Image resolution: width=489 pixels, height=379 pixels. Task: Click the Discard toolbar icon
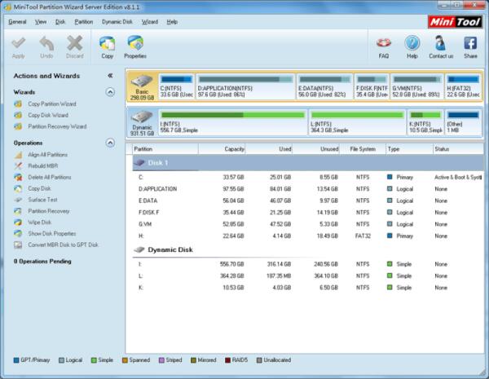pos(74,46)
